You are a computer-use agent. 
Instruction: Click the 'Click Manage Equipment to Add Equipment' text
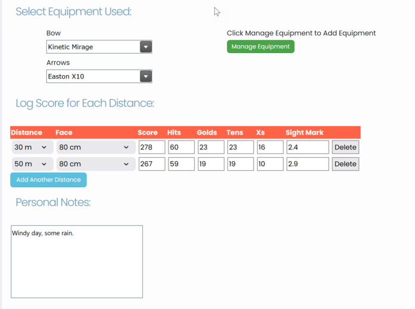(301, 33)
